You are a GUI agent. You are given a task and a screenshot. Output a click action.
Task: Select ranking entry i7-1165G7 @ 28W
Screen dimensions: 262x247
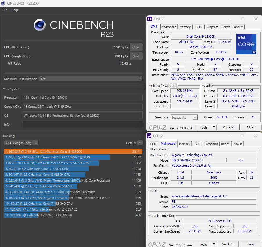click(x=73, y=157)
